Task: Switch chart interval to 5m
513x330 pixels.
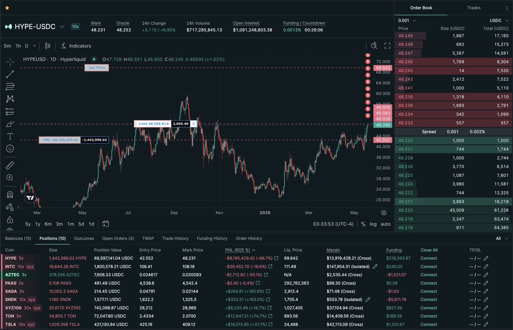Action: click(x=7, y=46)
